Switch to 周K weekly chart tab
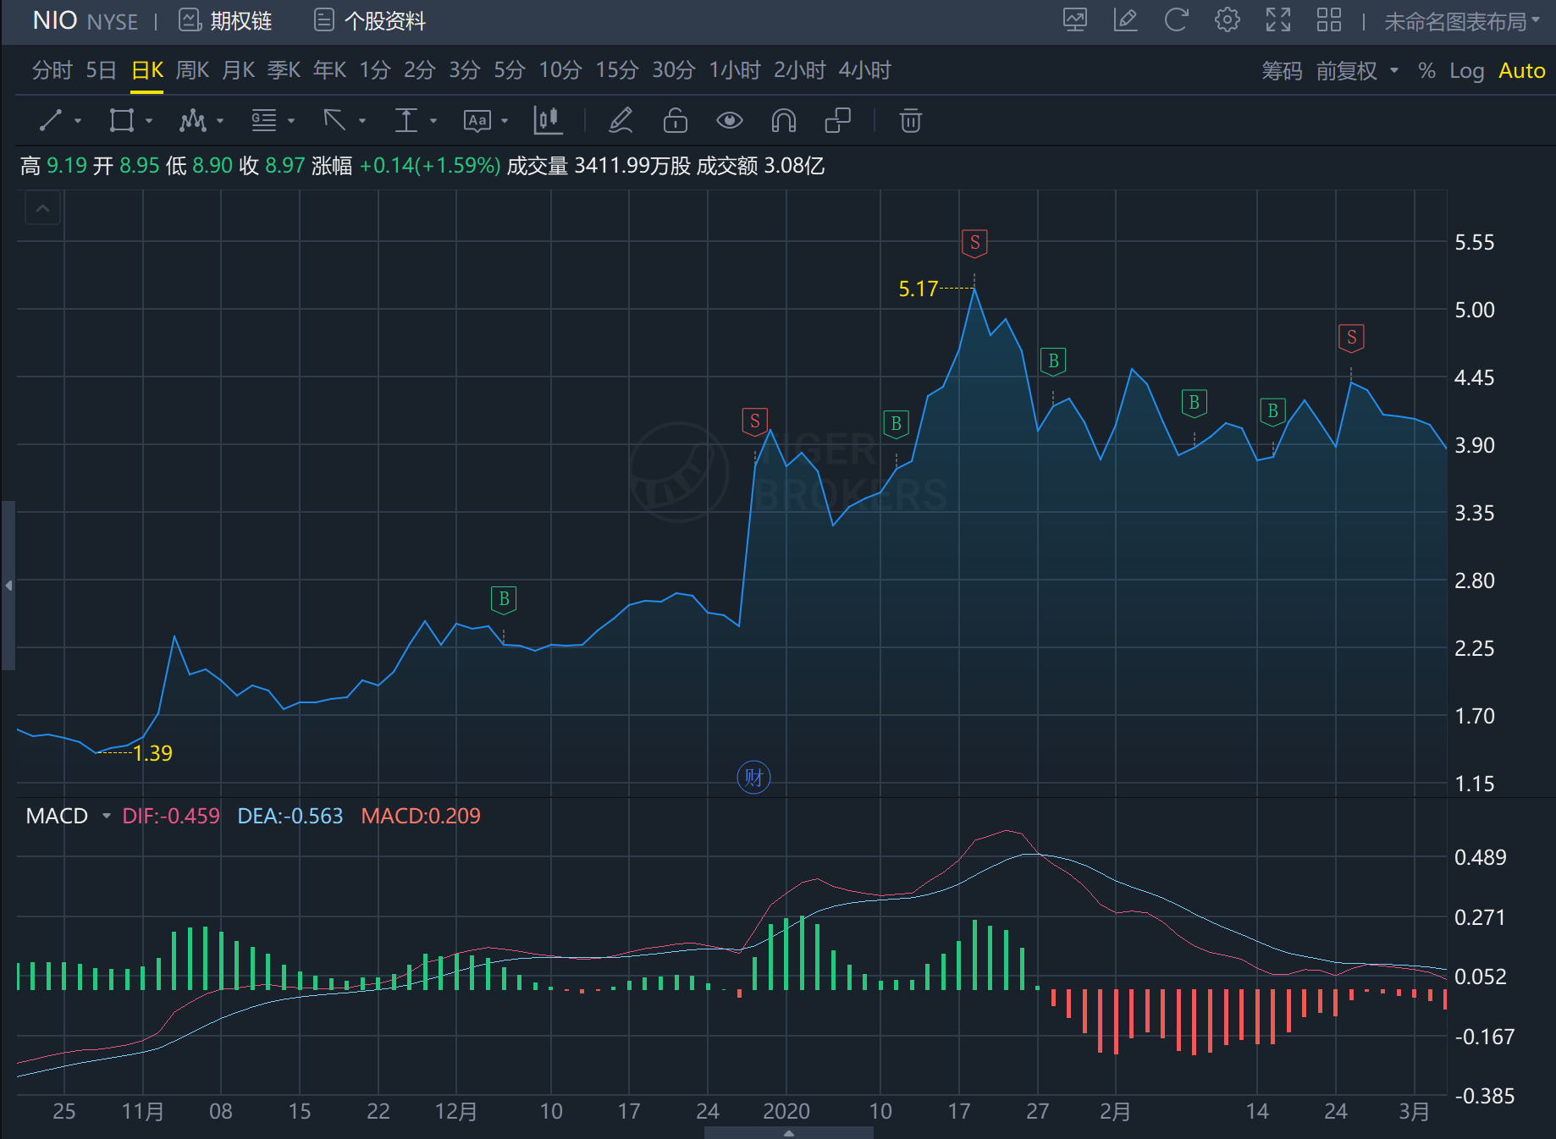Viewport: 1556px width, 1139px height. [x=192, y=70]
